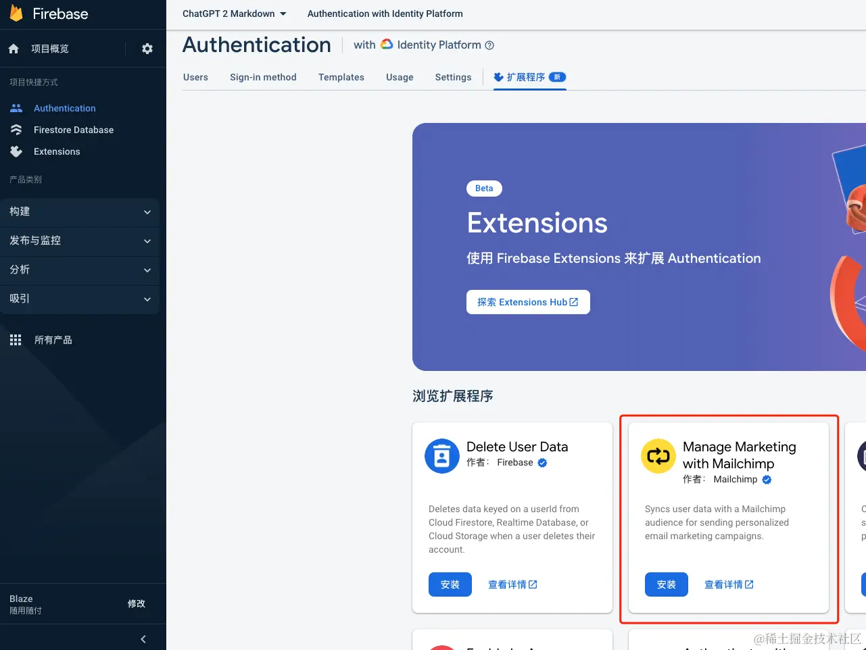Open Authentication in the sidebar
This screenshot has width=866, height=650.
pos(65,108)
